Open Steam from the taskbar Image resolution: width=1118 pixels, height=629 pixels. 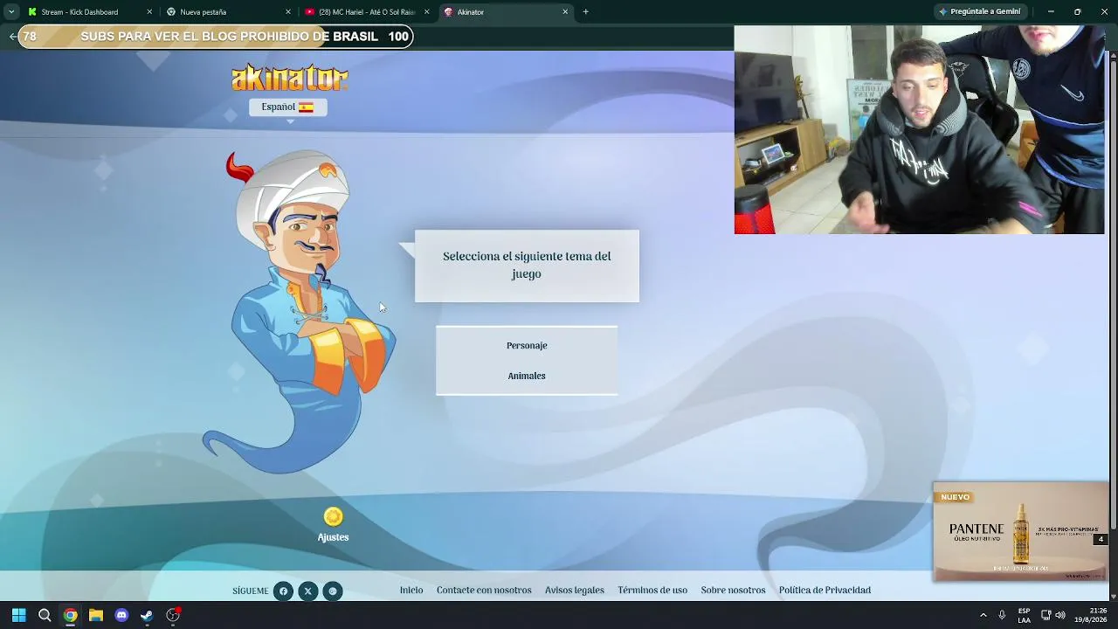point(147,615)
